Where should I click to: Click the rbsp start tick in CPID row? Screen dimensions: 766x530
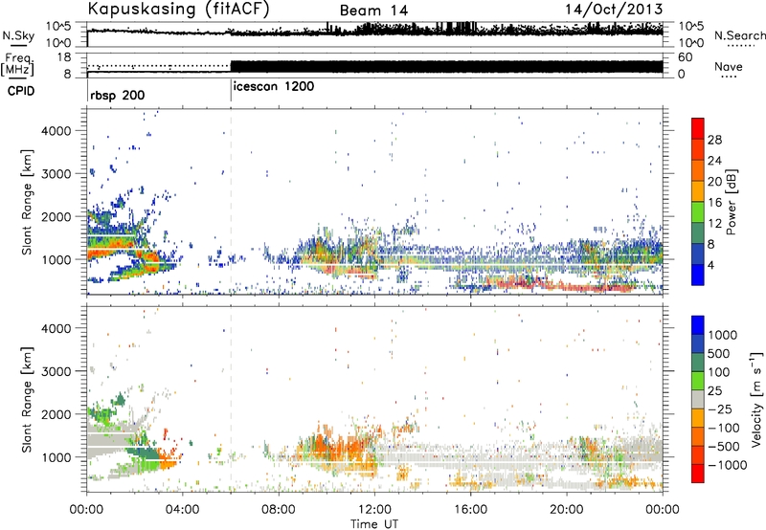pos(87,91)
